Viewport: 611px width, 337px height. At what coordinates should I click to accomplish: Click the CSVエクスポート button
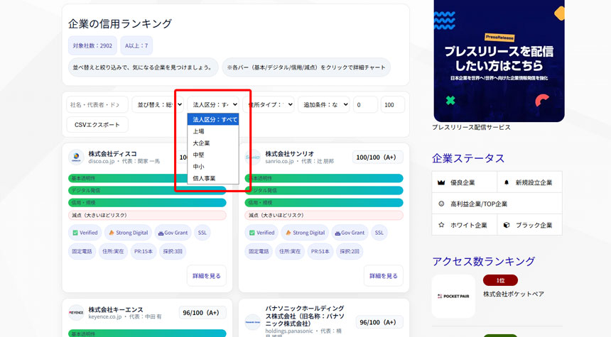coord(97,125)
